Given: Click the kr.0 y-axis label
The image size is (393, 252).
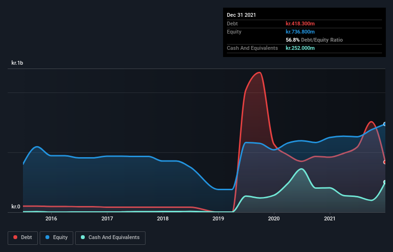Looking at the screenshot, I should point(16,206).
